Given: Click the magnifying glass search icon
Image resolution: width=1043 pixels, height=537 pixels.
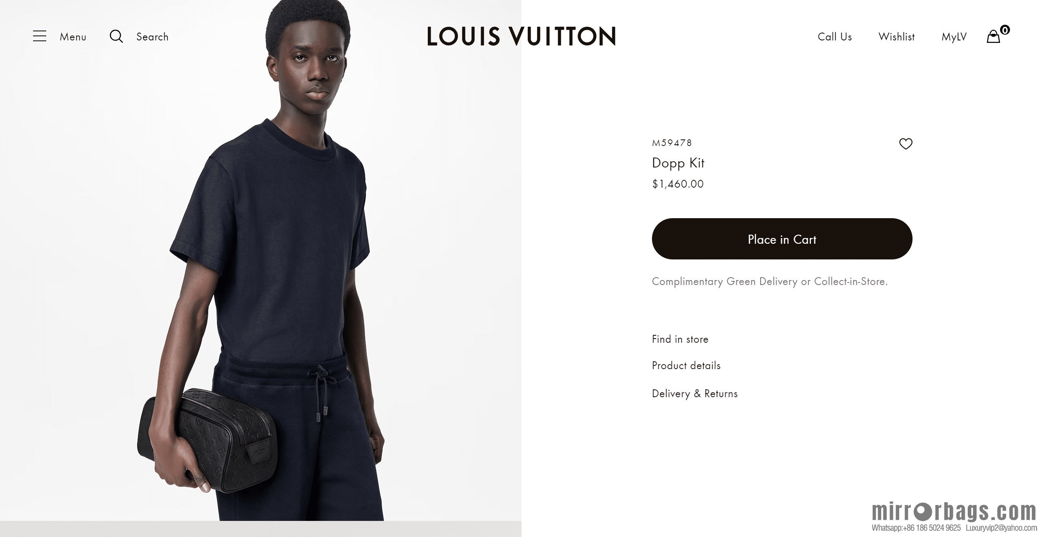Looking at the screenshot, I should pyautogui.click(x=116, y=36).
